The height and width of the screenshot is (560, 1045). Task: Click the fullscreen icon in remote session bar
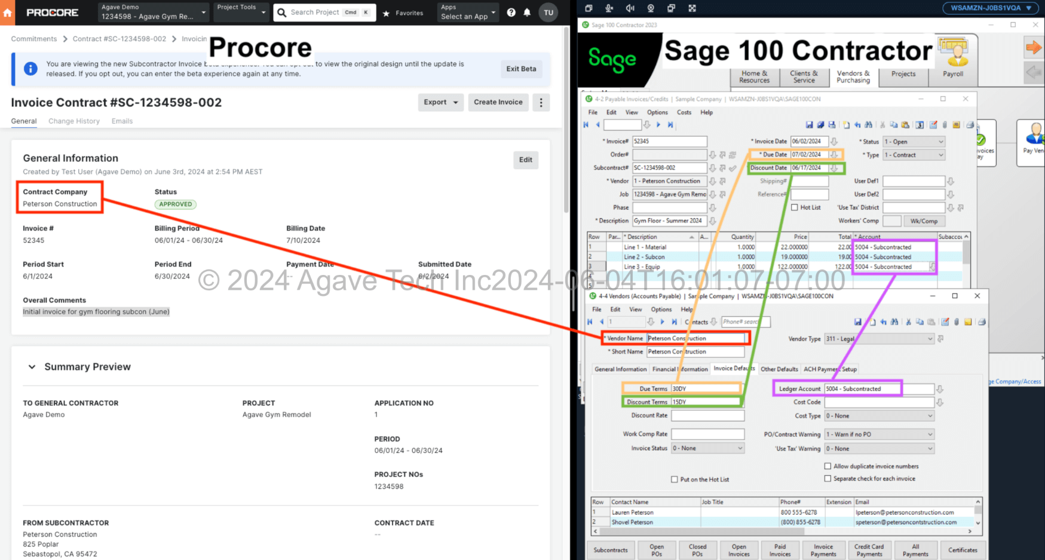(x=692, y=8)
